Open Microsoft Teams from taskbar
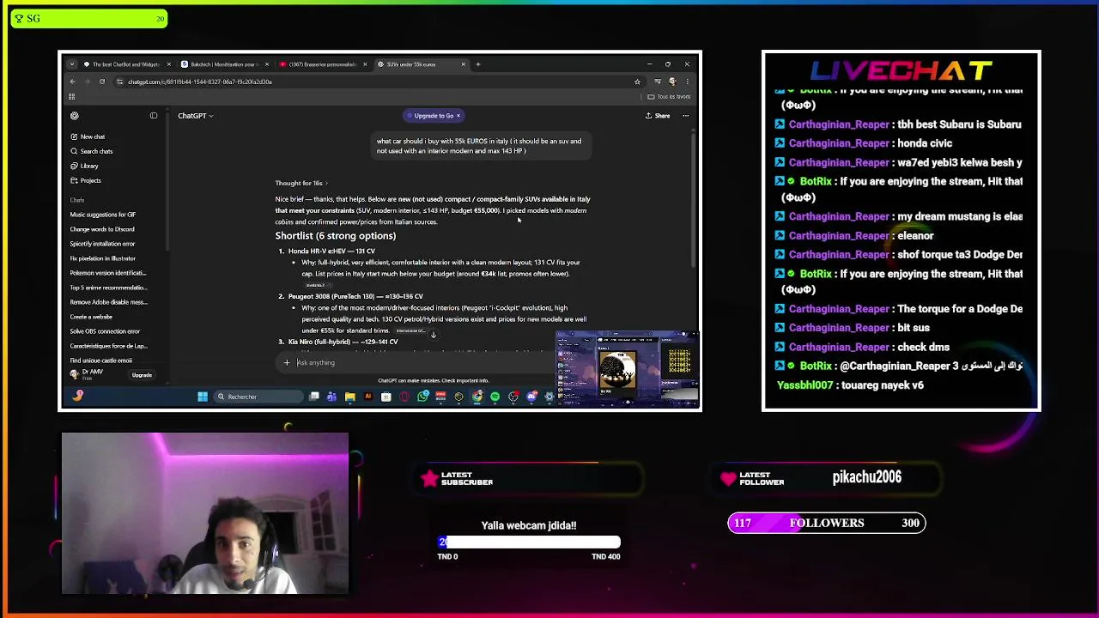Viewport: 1099px width, 618px height. tap(331, 397)
